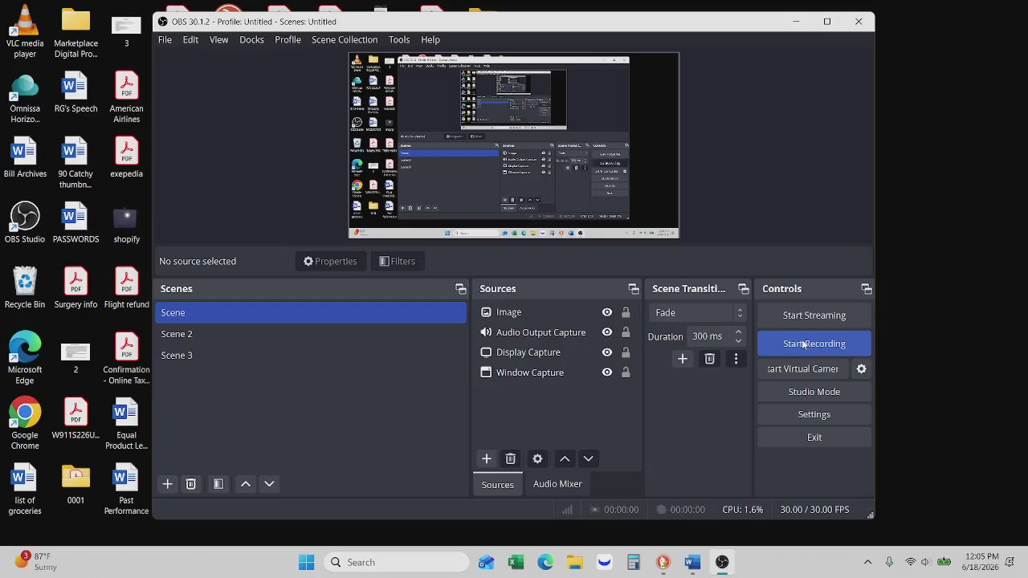Screen dimensions: 1028x578
Task: Enable Studio Mode
Action: tap(814, 392)
